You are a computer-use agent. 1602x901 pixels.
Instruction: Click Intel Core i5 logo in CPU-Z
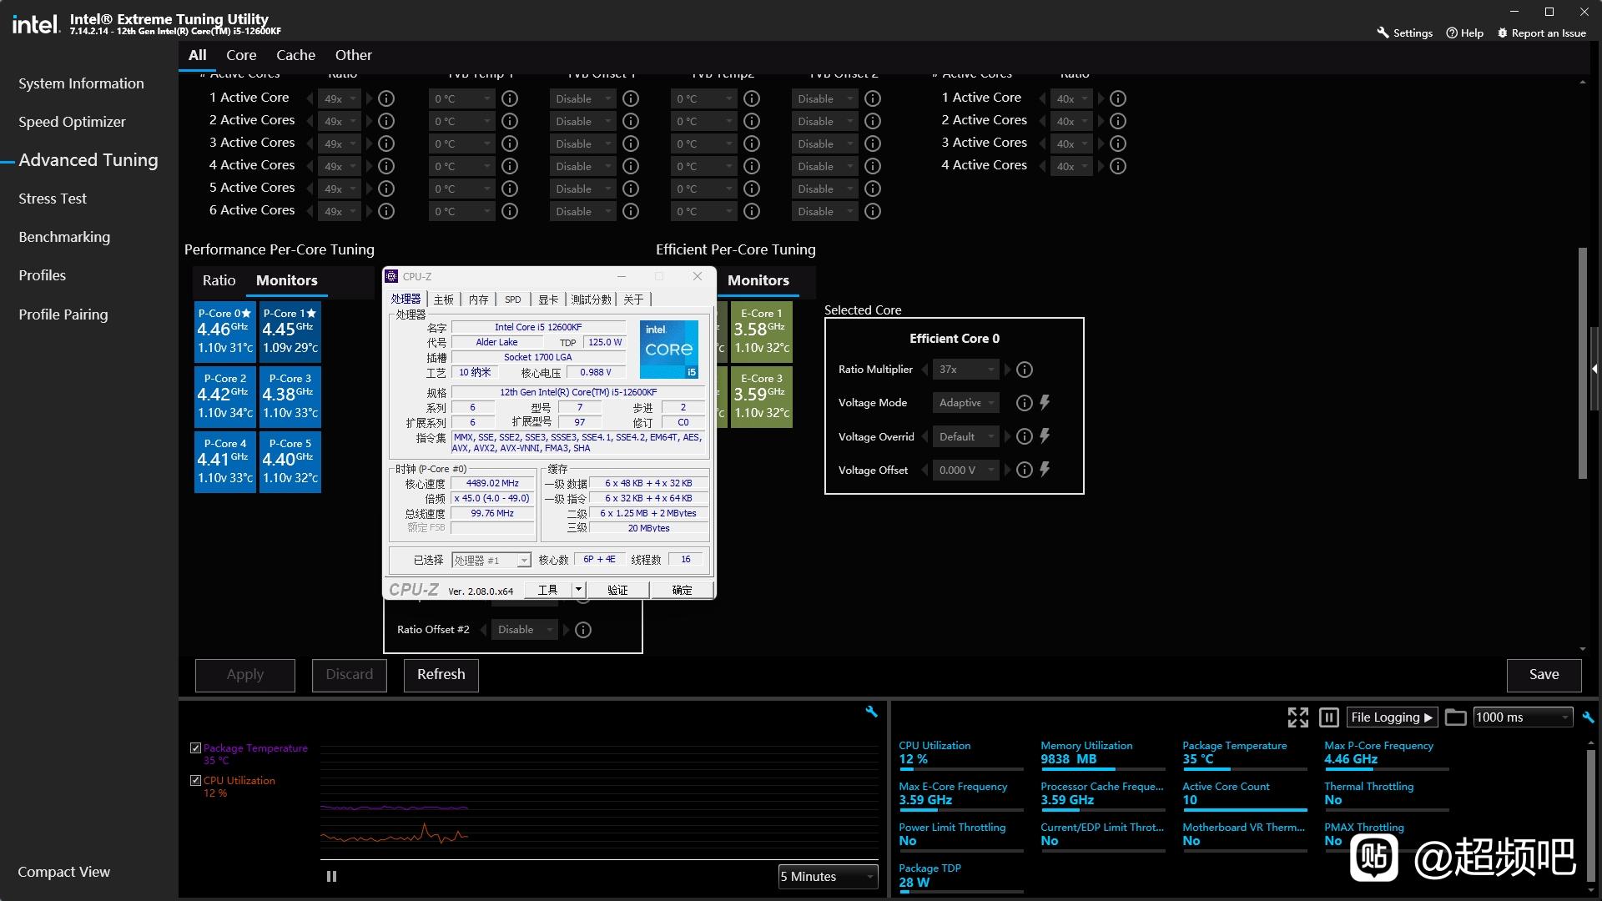[669, 350]
